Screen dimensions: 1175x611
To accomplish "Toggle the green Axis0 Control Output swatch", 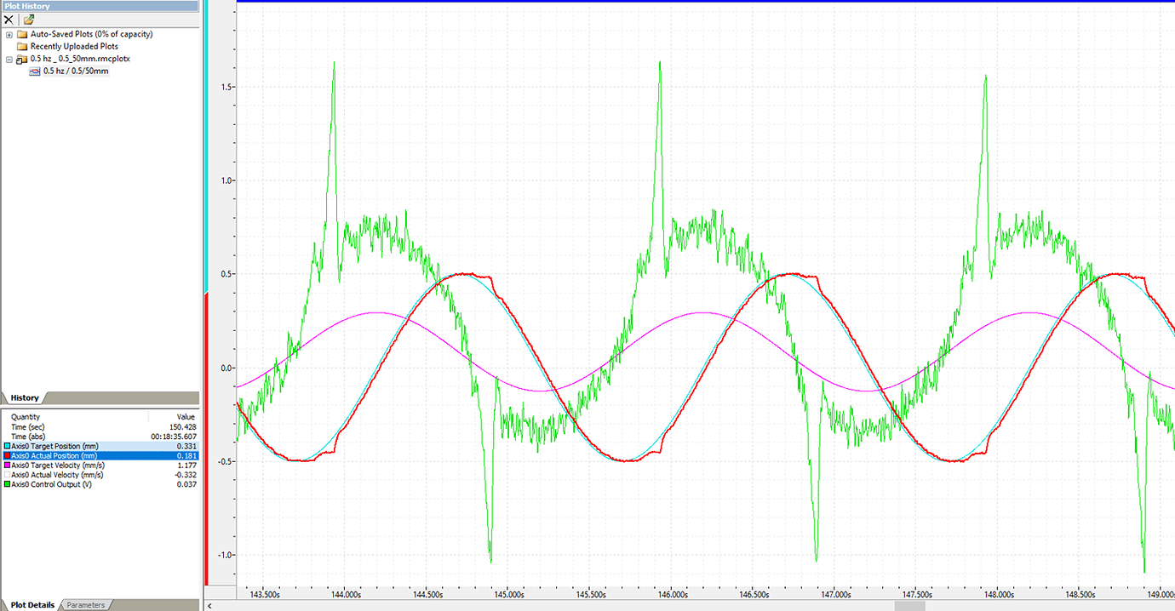I will pyautogui.click(x=7, y=484).
